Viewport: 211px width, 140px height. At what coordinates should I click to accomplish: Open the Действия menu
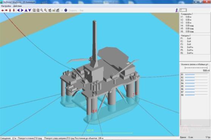pos(17,6)
